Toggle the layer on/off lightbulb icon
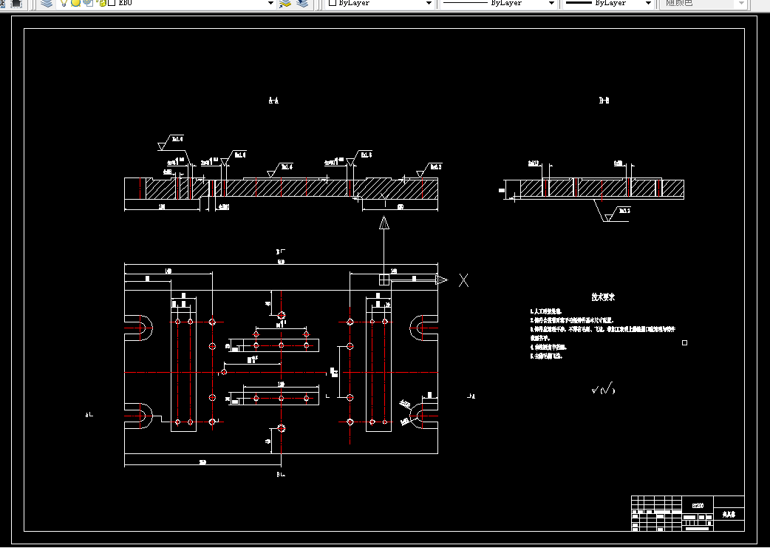The width and height of the screenshot is (770, 548). [64, 3]
